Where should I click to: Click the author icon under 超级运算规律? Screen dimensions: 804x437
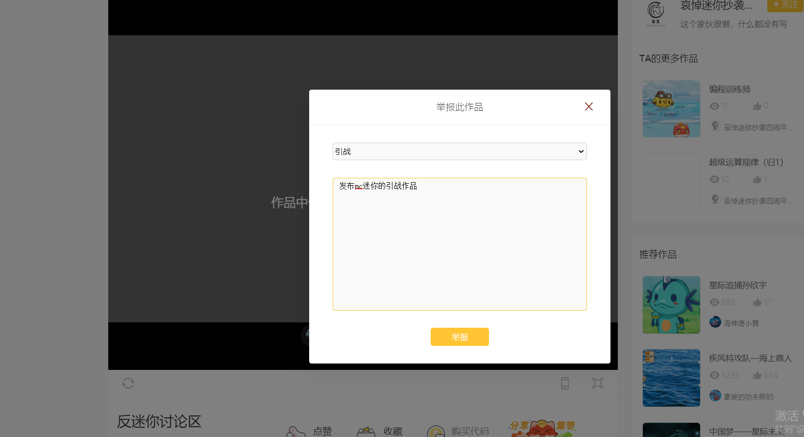click(x=715, y=199)
